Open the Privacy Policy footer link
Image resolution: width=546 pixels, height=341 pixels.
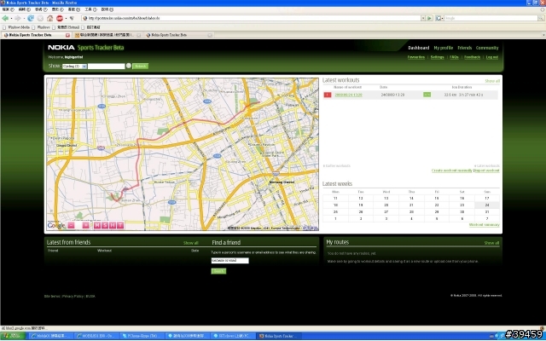point(73,297)
